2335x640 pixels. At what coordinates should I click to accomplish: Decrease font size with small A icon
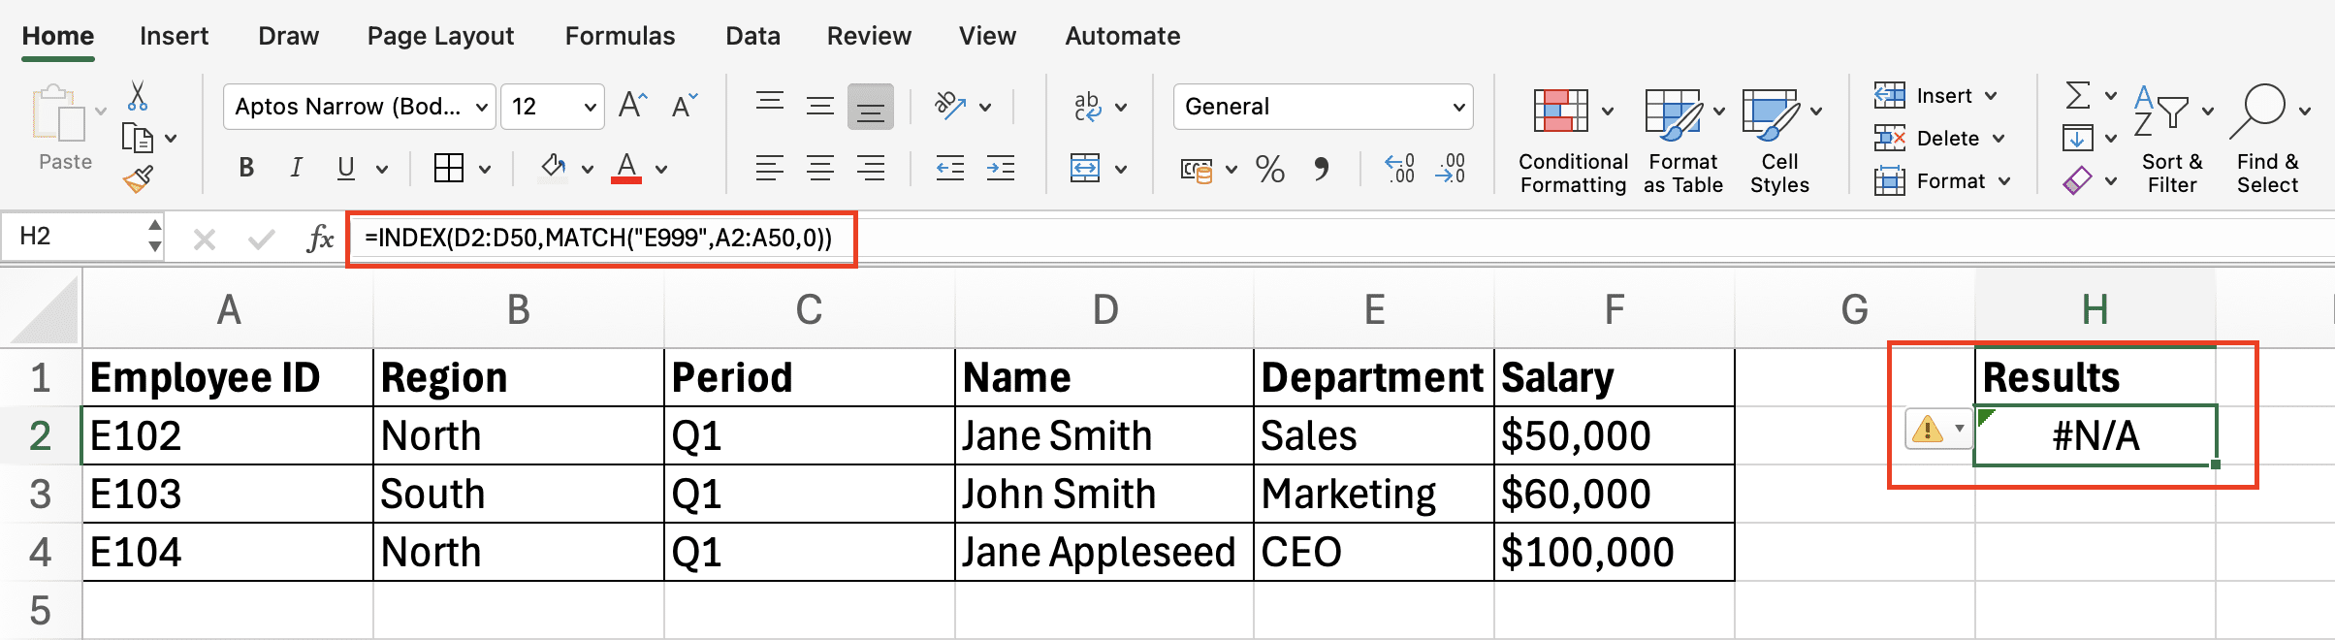(685, 106)
